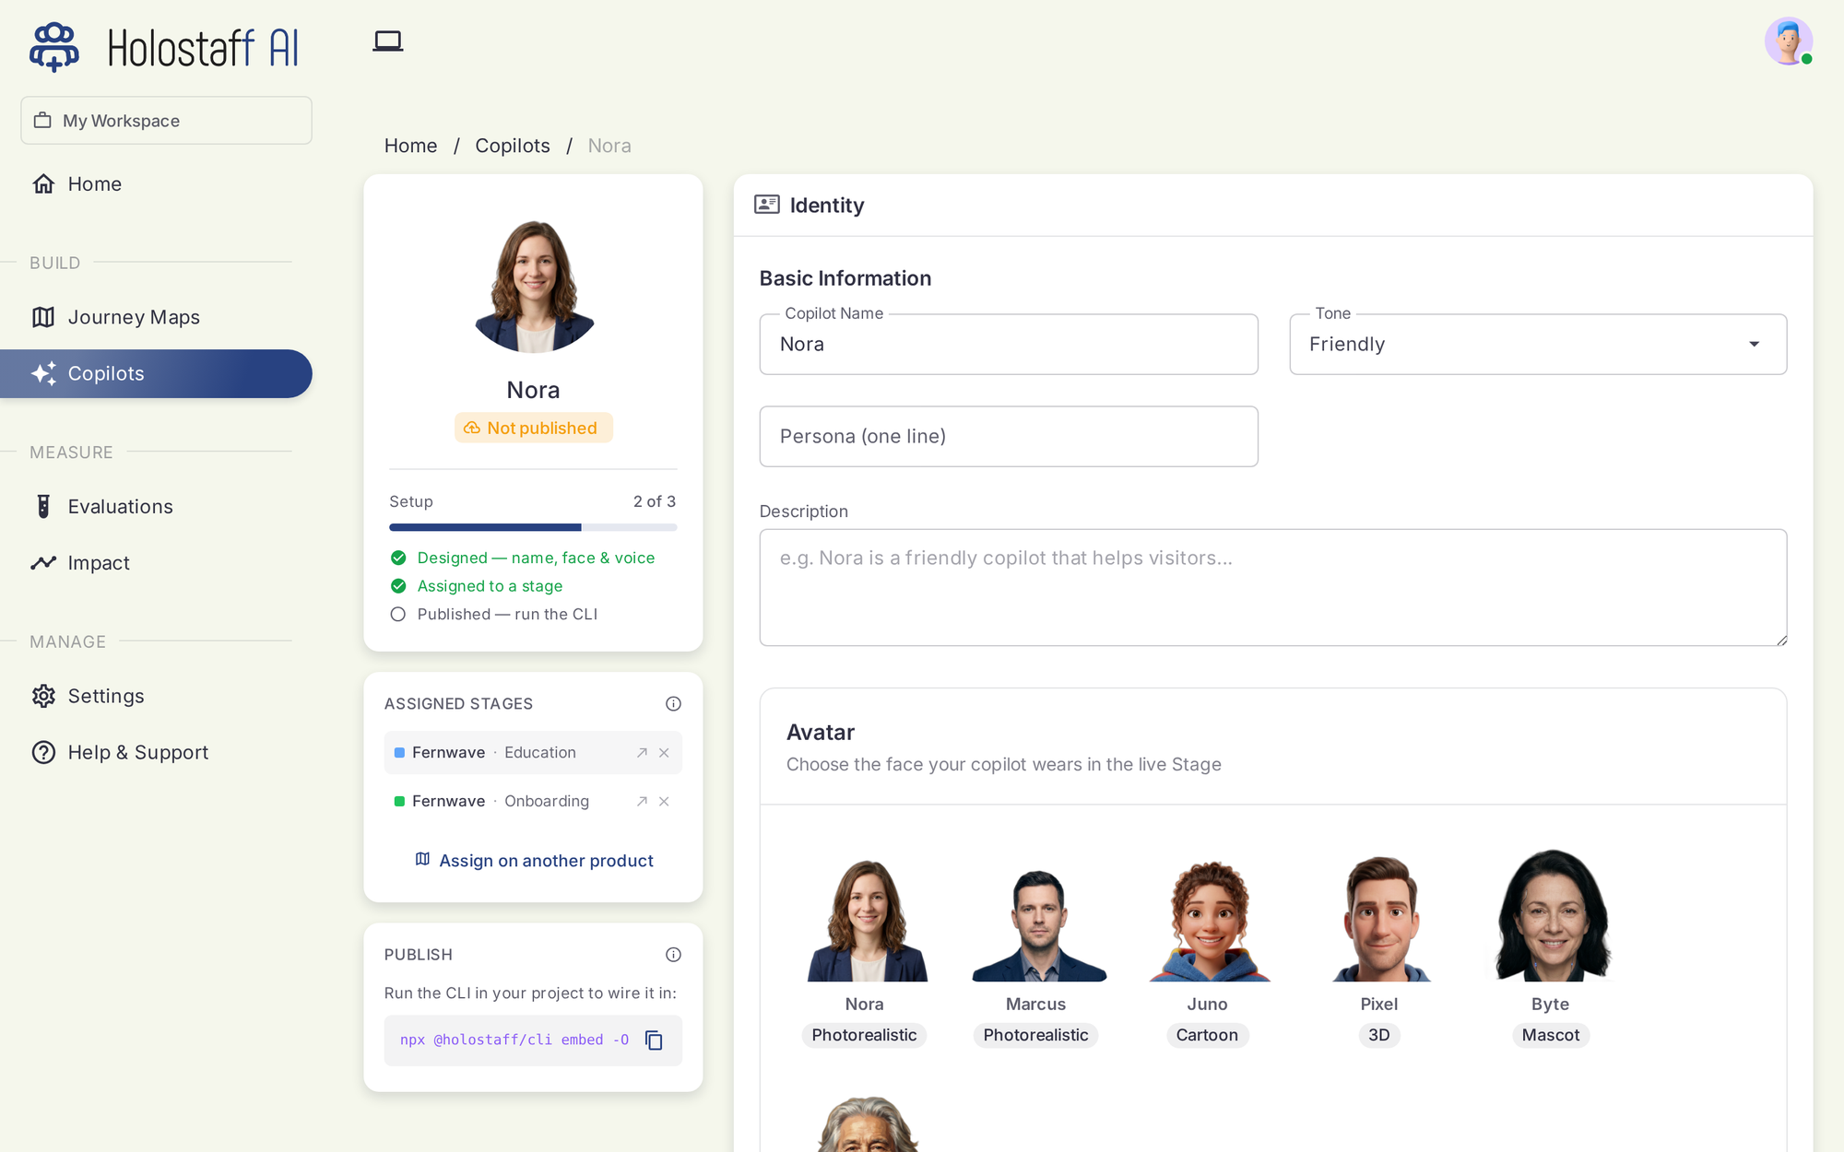This screenshot has width=1844, height=1152.
Task: Click into the Description text area
Action: click(x=1273, y=587)
